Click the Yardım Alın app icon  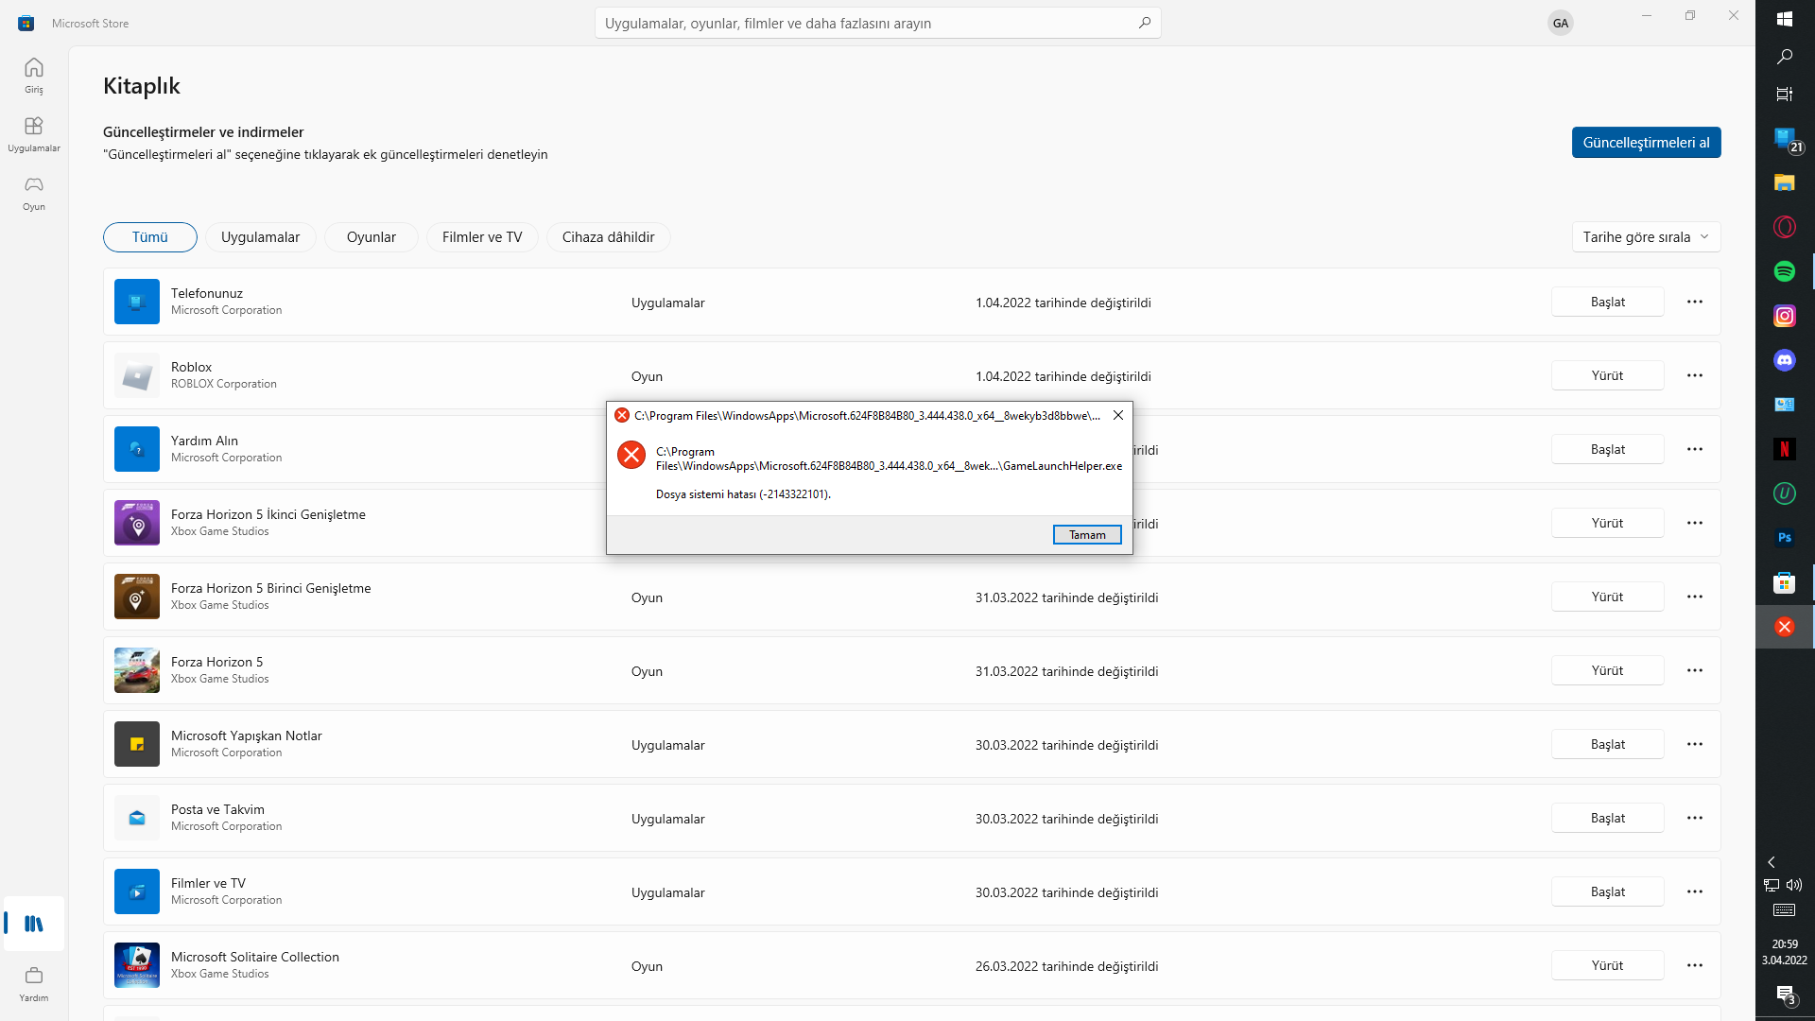pyautogui.click(x=137, y=449)
